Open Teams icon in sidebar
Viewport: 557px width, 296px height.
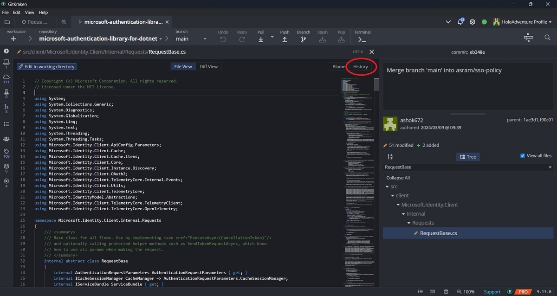pyautogui.click(x=6, y=139)
